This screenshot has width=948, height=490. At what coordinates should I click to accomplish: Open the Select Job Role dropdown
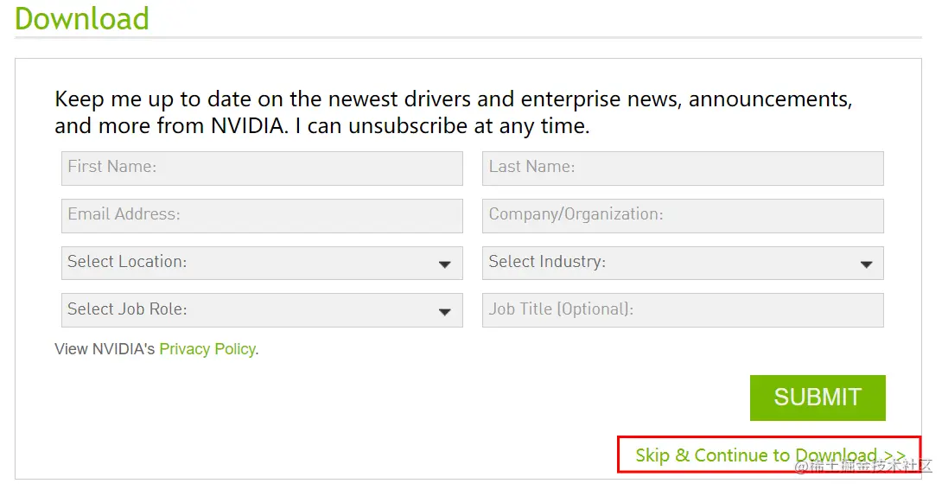[262, 310]
